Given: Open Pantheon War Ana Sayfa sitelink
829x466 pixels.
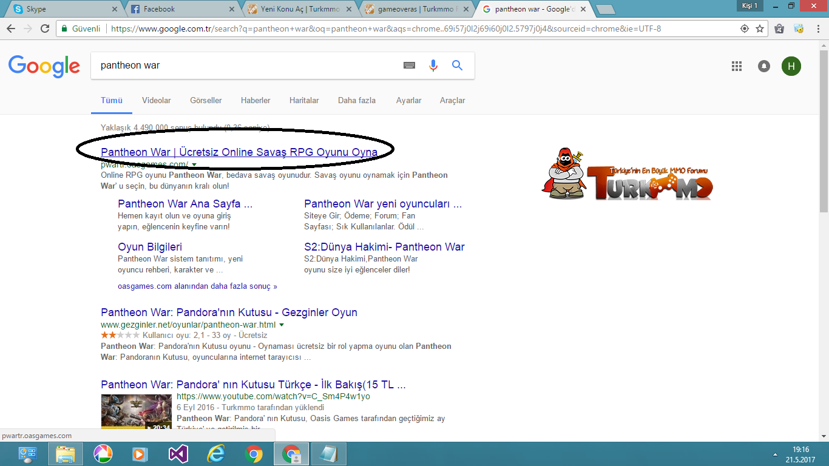Looking at the screenshot, I should [185, 204].
